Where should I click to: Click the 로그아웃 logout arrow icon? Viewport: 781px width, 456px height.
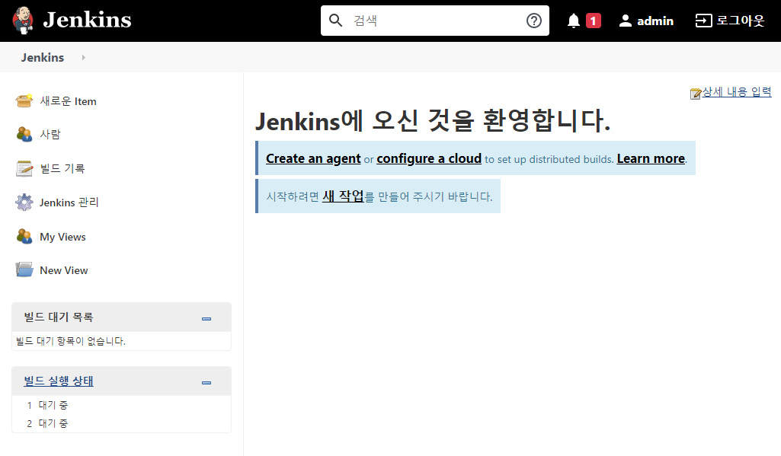tap(703, 21)
